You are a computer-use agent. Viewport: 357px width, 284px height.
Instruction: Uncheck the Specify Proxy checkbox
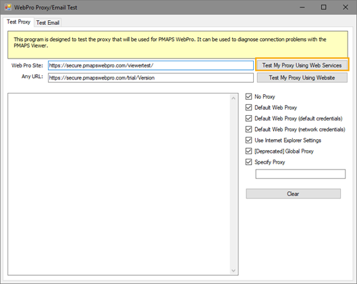[x=248, y=162]
